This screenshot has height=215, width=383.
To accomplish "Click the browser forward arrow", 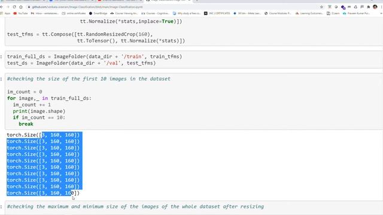I will [x=8, y=7].
